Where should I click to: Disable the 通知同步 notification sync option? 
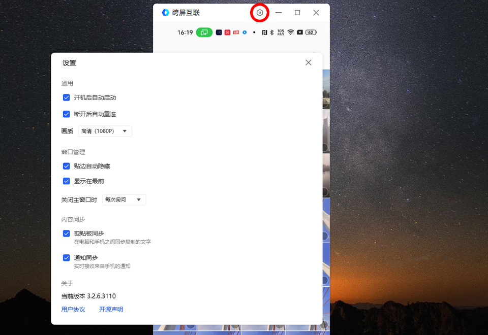tap(66, 257)
